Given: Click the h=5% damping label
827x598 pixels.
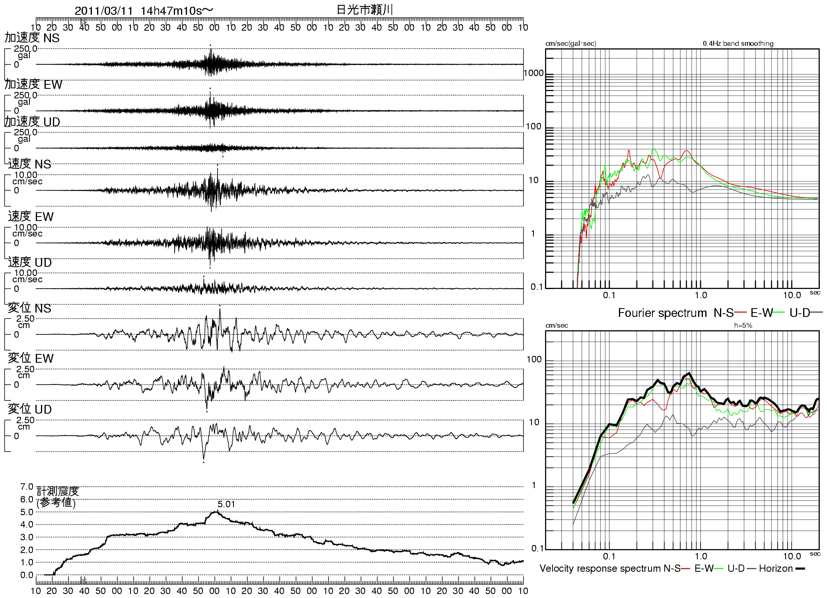Looking at the screenshot, I should [x=743, y=325].
